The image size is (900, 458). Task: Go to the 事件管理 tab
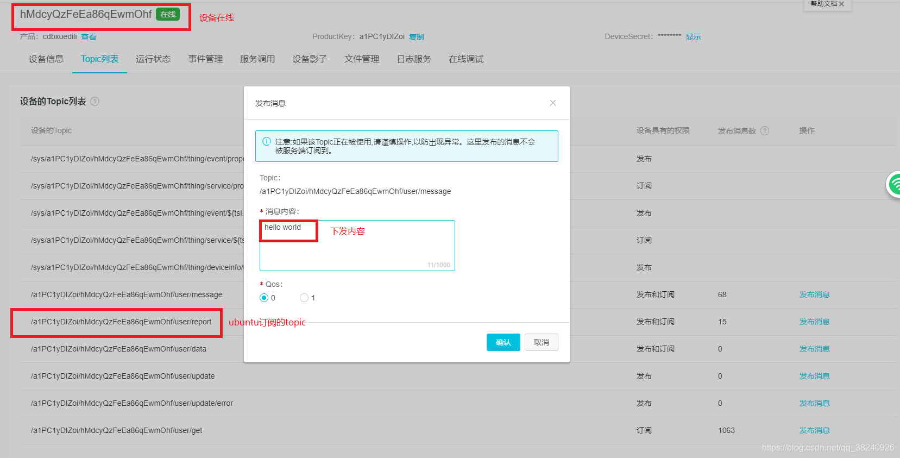tap(205, 59)
